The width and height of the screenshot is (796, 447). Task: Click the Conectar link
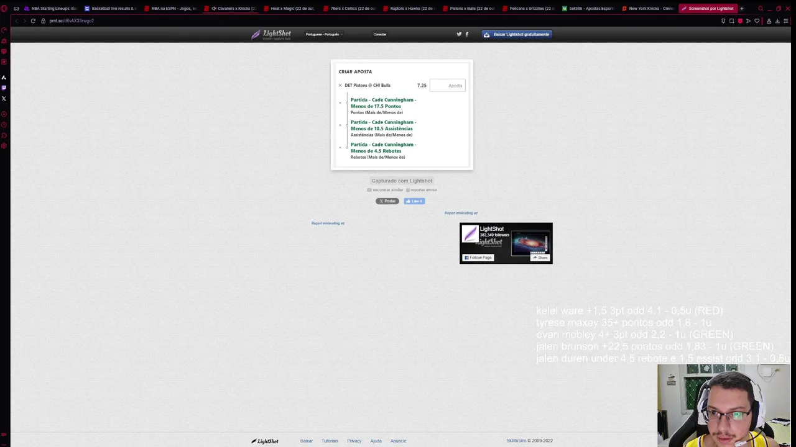point(380,34)
